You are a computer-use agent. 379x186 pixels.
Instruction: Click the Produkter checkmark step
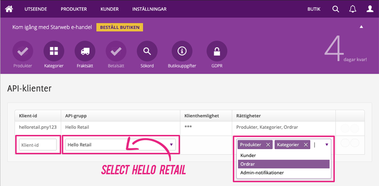22,51
